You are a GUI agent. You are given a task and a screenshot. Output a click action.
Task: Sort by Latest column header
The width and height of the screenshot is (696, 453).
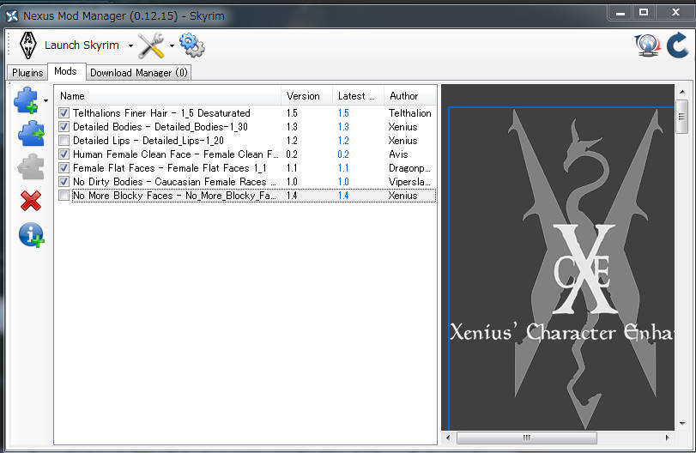pyautogui.click(x=358, y=96)
